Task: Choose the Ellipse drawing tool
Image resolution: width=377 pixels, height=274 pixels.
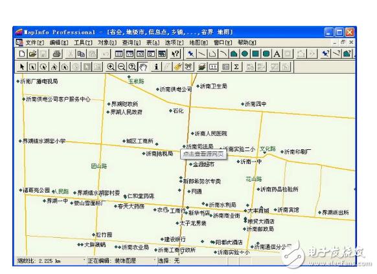Action: pyautogui.click(x=245, y=54)
